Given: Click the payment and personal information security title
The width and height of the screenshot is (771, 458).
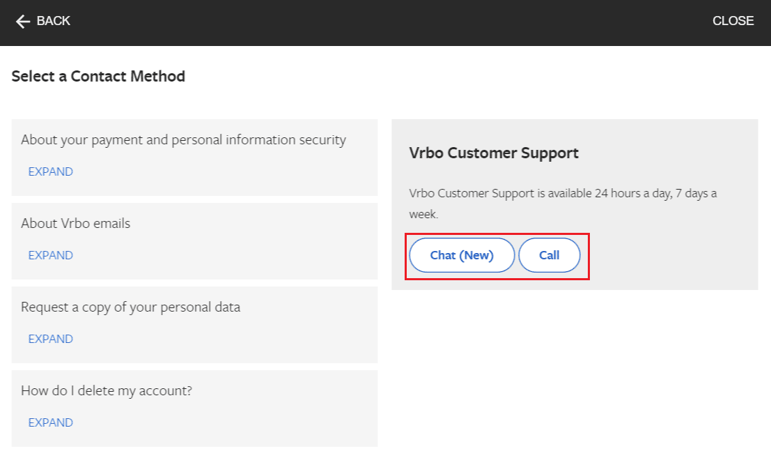Looking at the screenshot, I should coord(183,140).
